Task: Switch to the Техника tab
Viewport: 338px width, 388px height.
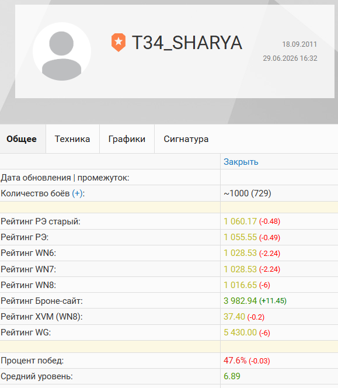Action: click(x=72, y=139)
